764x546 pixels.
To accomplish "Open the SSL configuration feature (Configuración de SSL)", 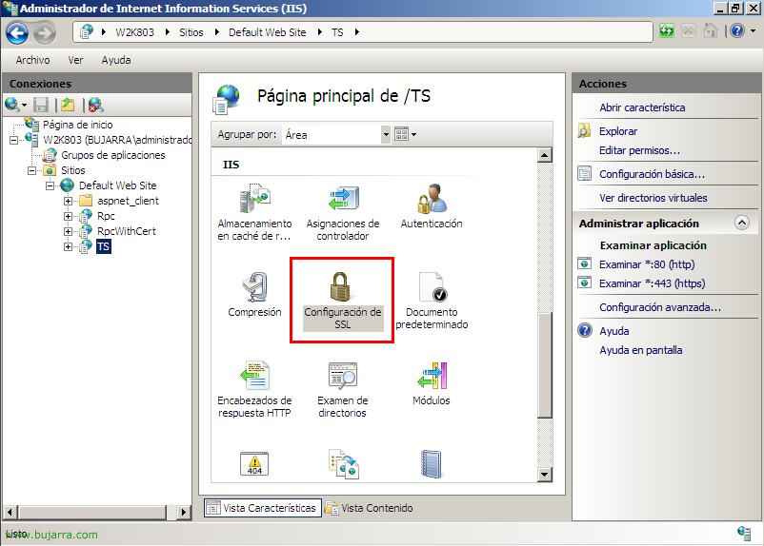I will [x=342, y=301].
